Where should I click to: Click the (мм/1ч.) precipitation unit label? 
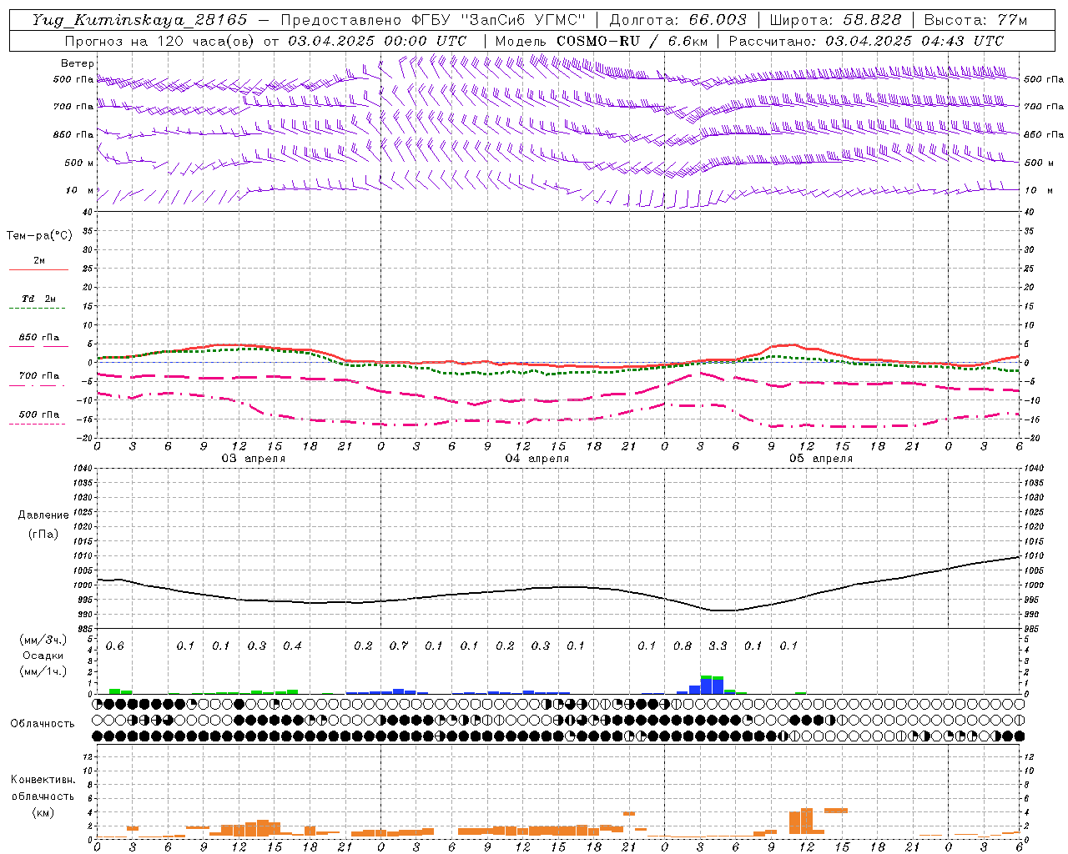[x=43, y=672]
